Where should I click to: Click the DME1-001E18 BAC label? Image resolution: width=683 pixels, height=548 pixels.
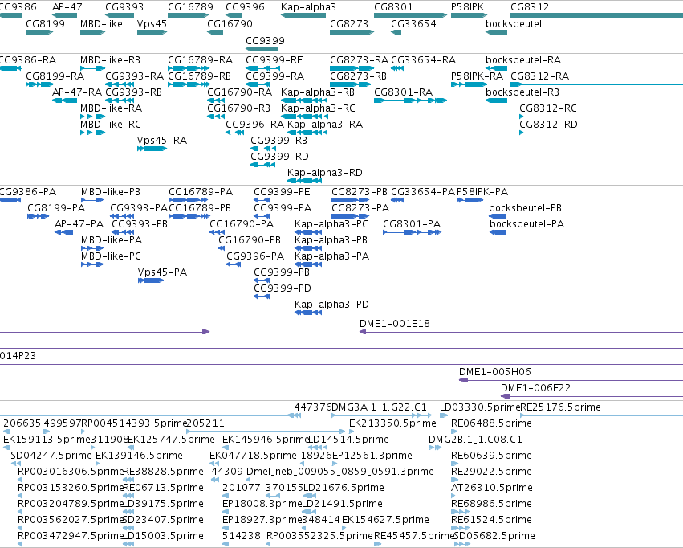click(x=395, y=324)
